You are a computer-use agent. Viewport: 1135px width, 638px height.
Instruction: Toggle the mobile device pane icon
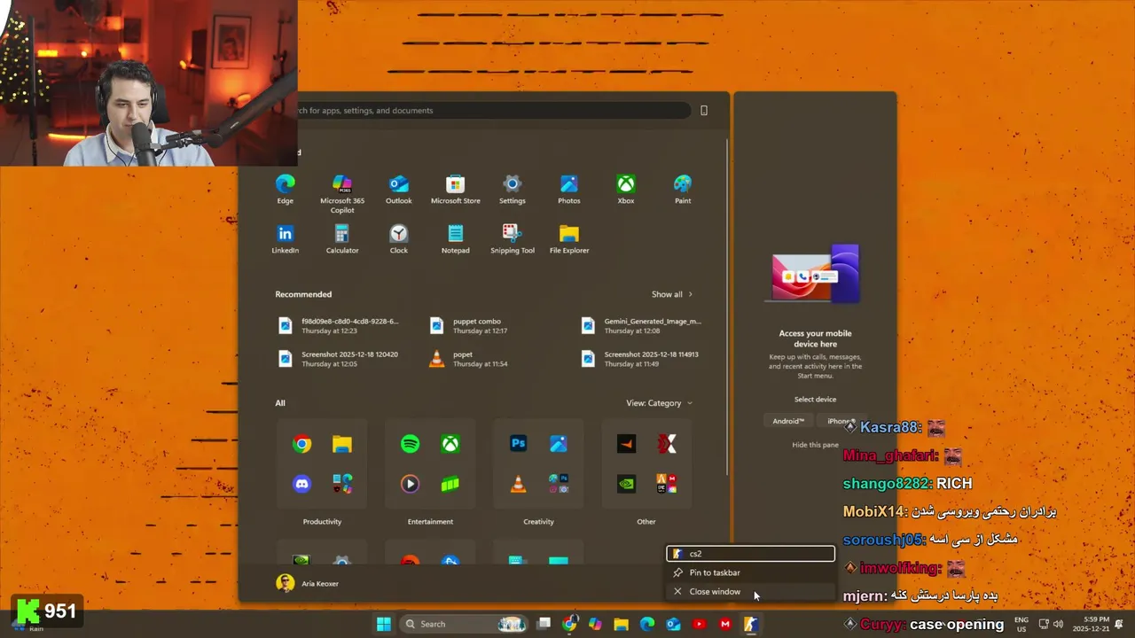point(704,111)
